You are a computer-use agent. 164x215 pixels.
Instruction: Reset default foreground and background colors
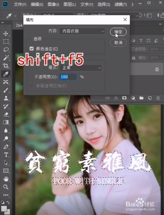coord(3,202)
